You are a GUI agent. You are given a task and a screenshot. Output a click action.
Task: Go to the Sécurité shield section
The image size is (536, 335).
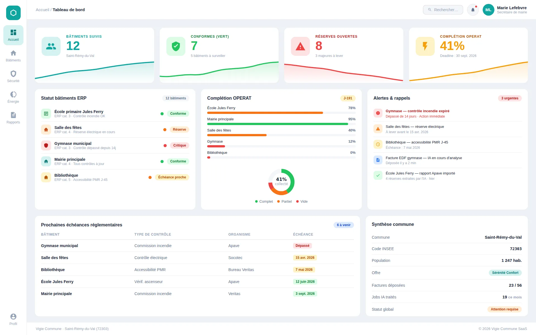(x=13, y=76)
